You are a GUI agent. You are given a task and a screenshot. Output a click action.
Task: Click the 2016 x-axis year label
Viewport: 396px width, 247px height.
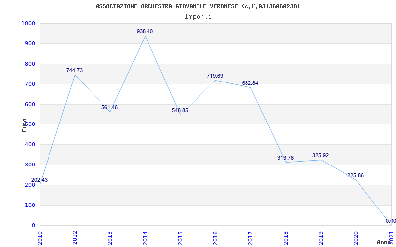(215, 238)
